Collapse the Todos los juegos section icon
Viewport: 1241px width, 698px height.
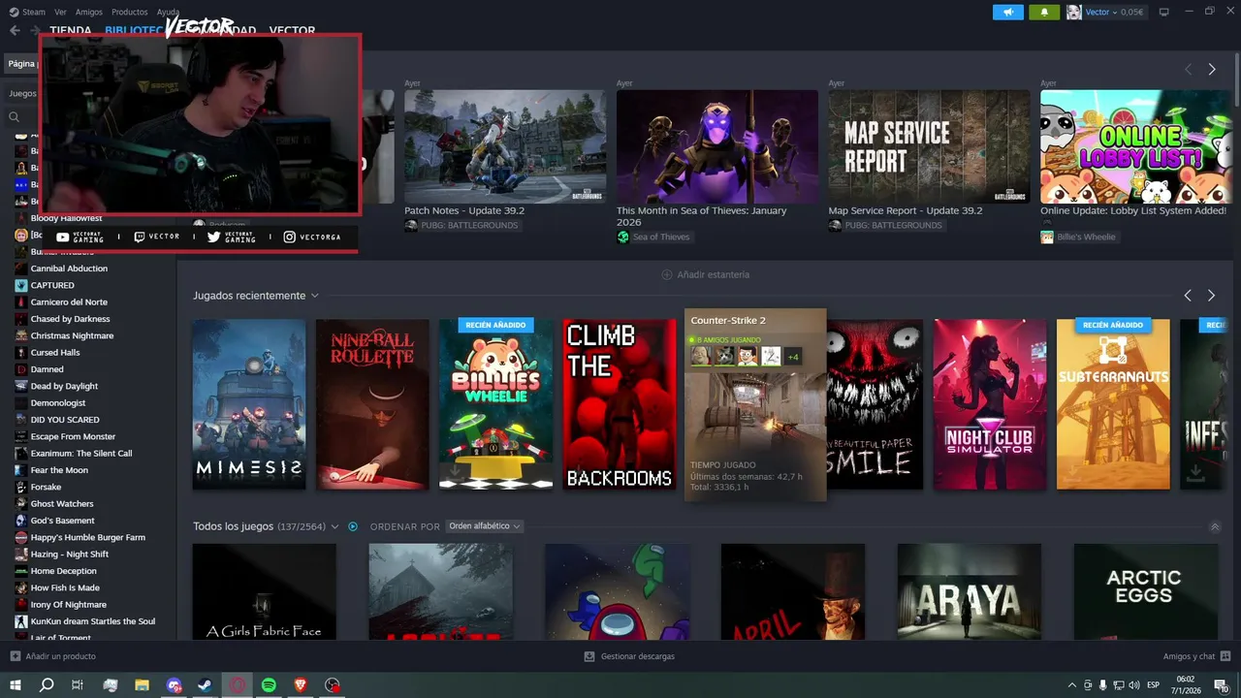pyautogui.click(x=1215, y=527)
